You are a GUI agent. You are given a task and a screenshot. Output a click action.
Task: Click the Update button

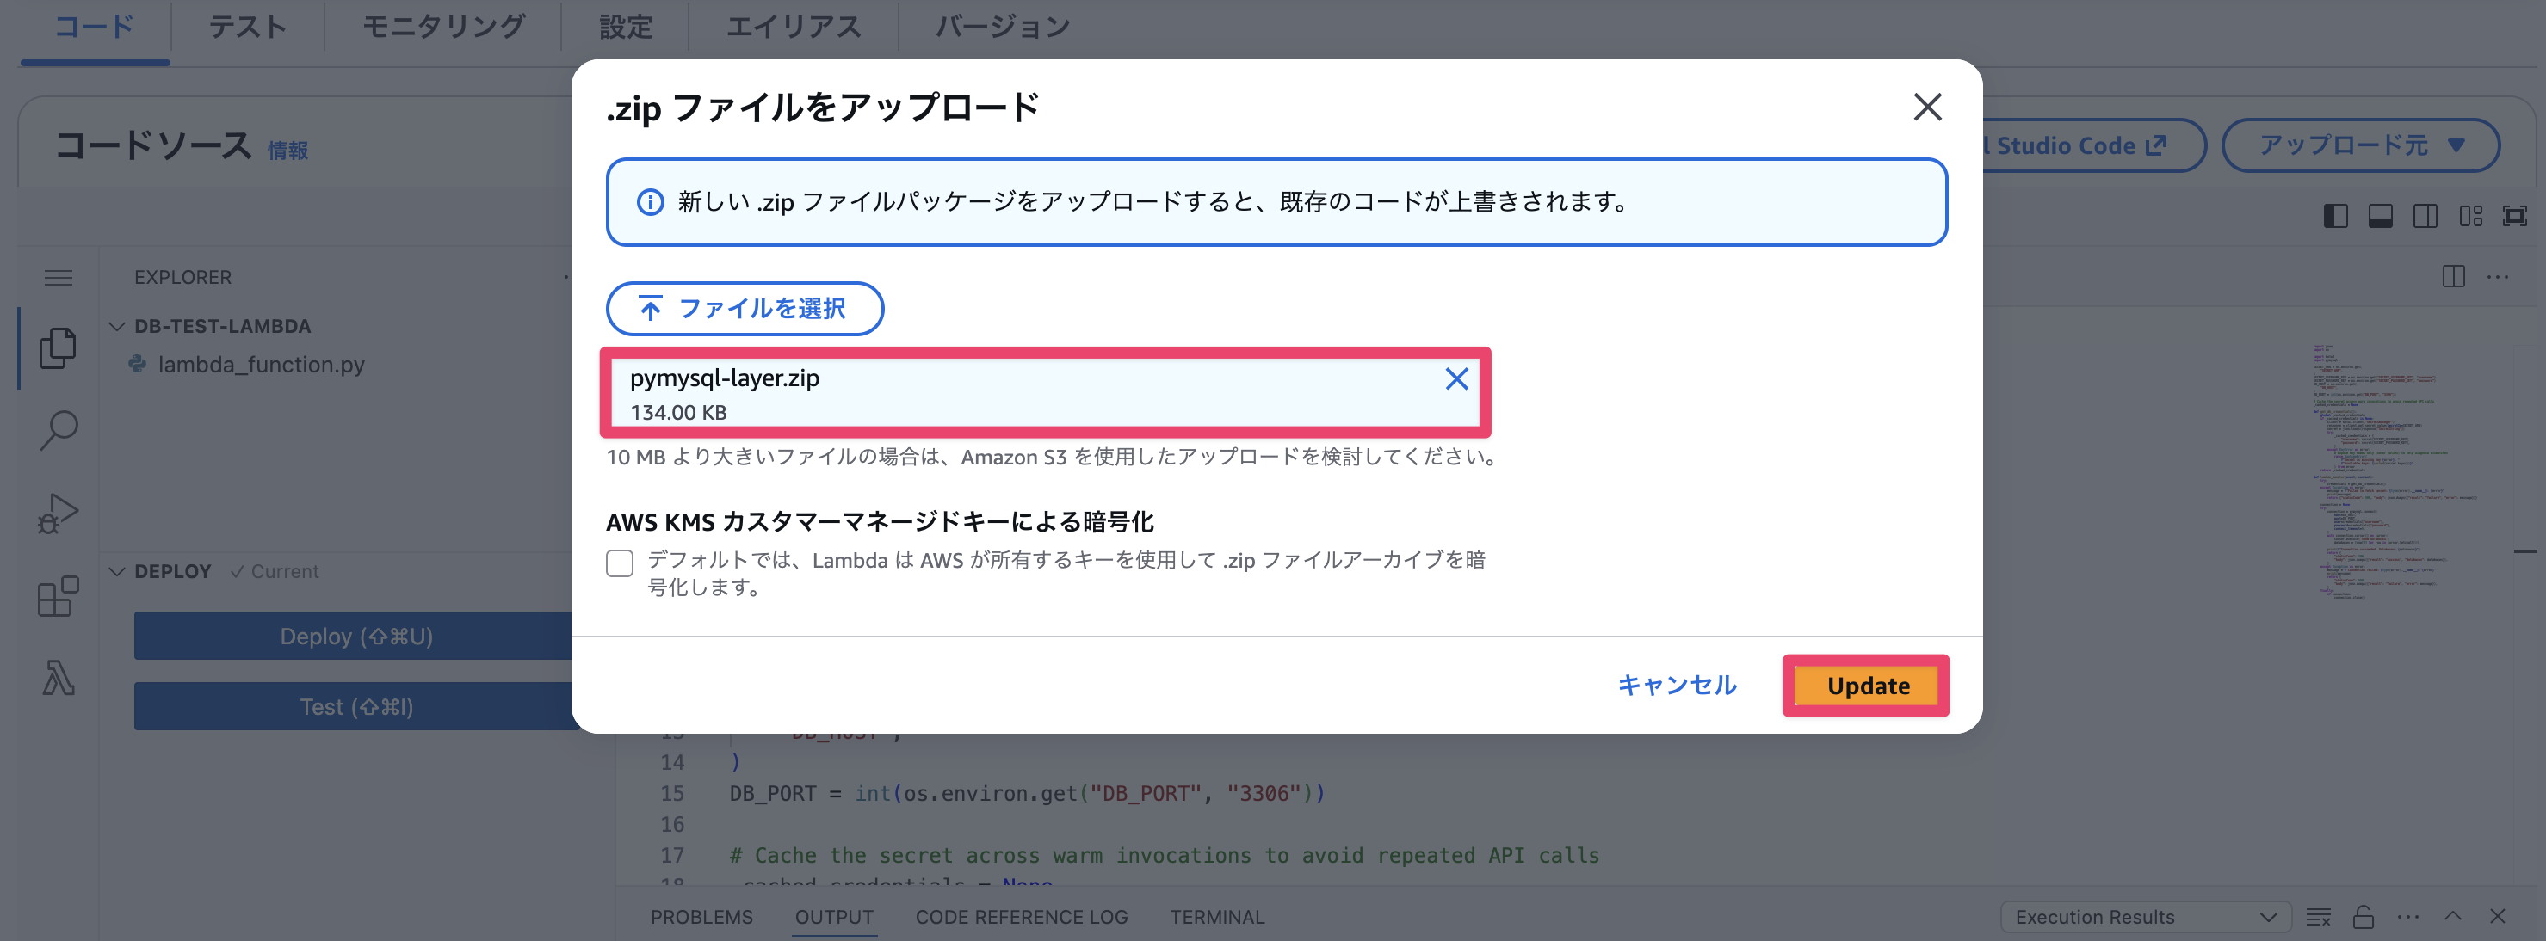[x=1867, y=686]
